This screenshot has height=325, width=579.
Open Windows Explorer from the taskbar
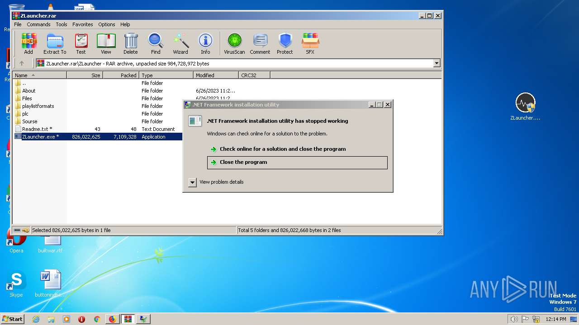(x=51, y=319)
